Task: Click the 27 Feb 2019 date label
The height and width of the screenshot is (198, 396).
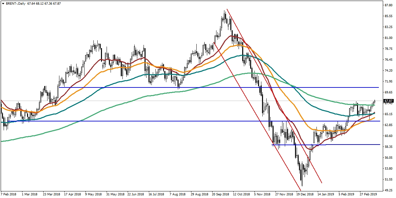Action: point(369,195)
